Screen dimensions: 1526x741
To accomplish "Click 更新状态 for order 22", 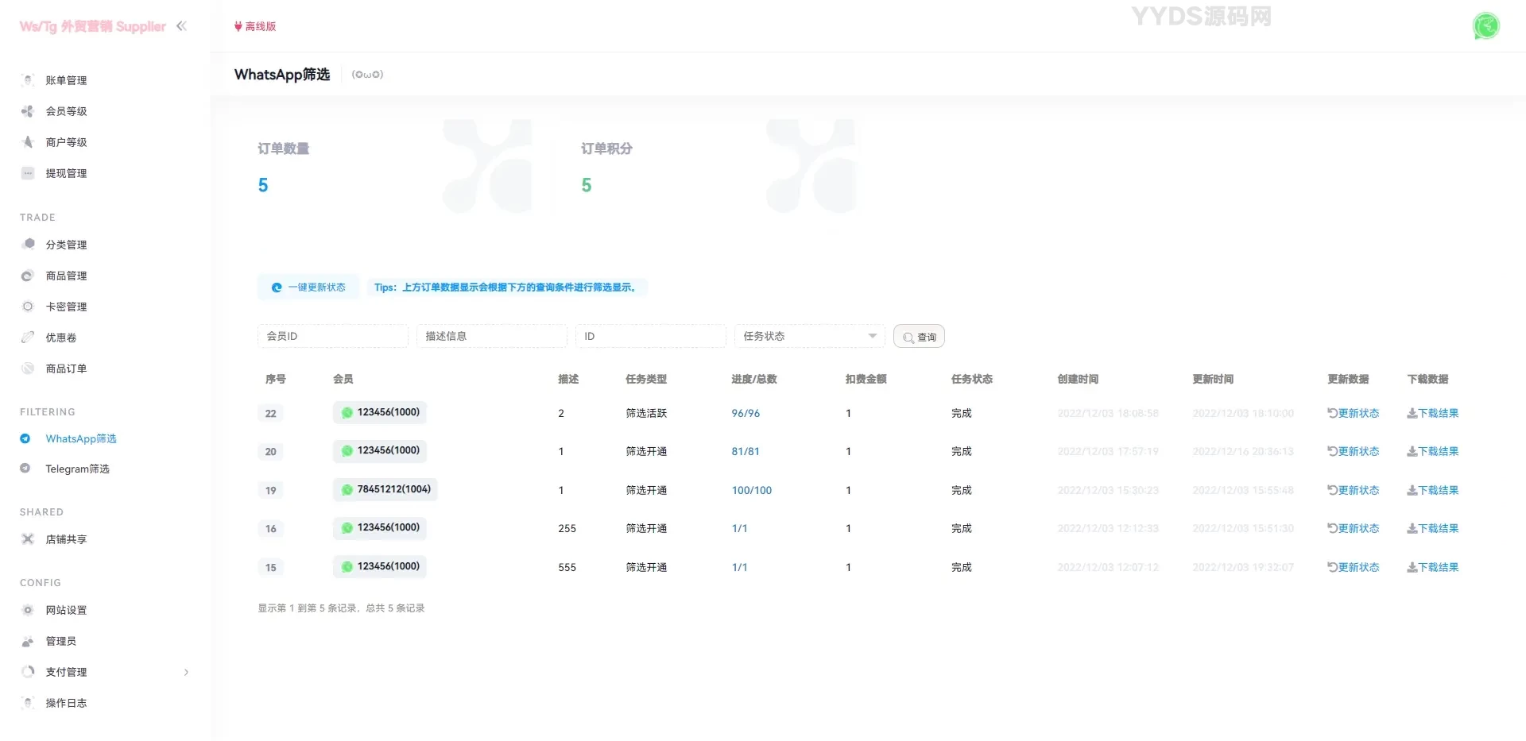I will (1353, 413).
